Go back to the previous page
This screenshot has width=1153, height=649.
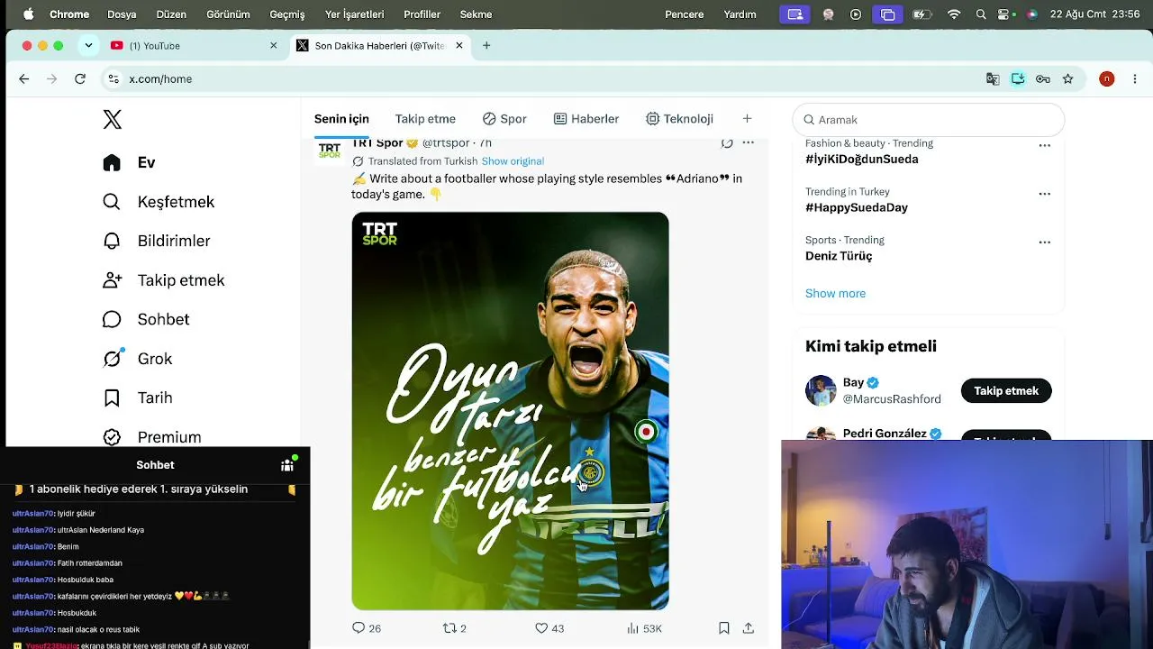point(24,79)
